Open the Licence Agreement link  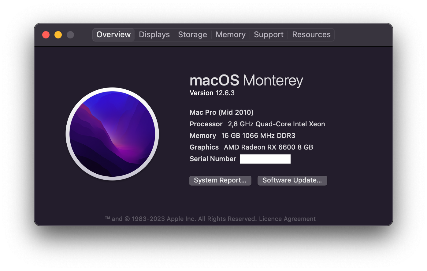[287, 219]
